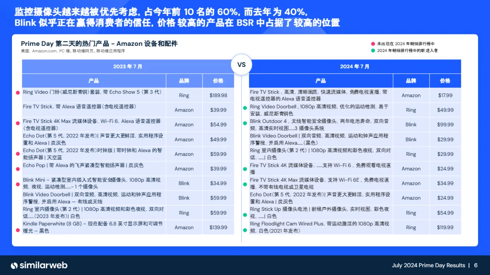
Task: Click the green dot beside Ring Video Doorbell row
Action: pyautogui.click(x=245, y=108)
